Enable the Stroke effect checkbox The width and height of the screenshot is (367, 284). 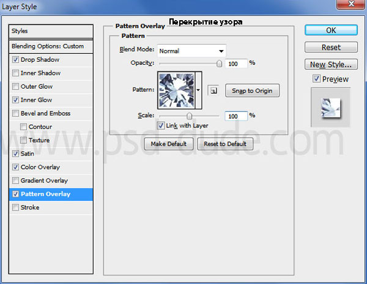tap(15, 208)
